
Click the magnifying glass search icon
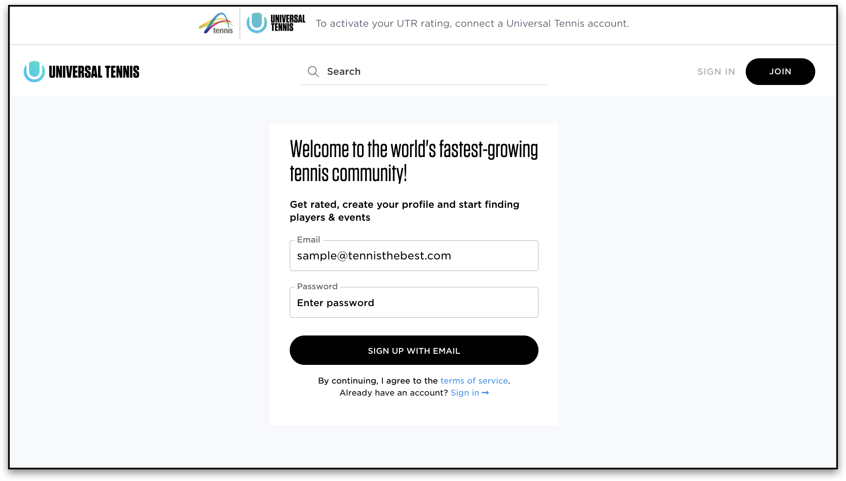313,71
